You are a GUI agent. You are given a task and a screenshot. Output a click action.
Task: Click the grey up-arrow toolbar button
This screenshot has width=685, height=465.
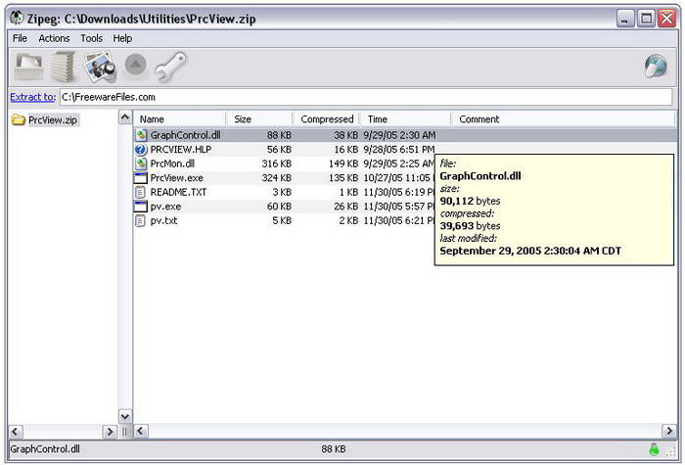(x=136, y=65)
